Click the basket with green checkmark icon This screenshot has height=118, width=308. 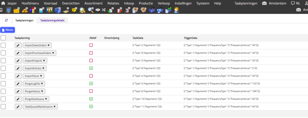tap(168, 10)
